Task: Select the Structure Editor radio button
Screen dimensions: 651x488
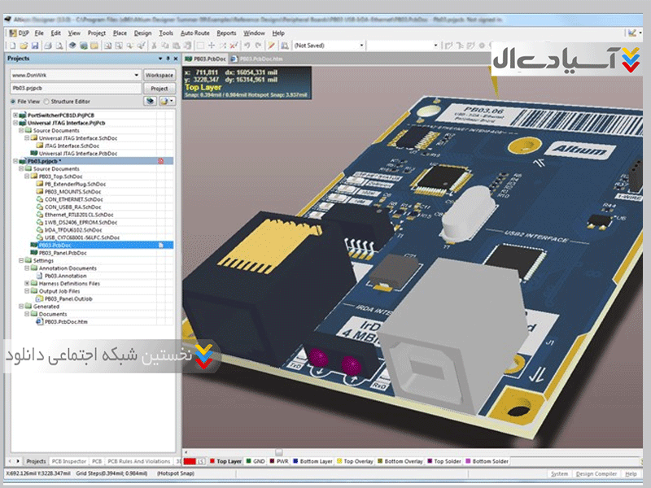Action: (46, 102)
